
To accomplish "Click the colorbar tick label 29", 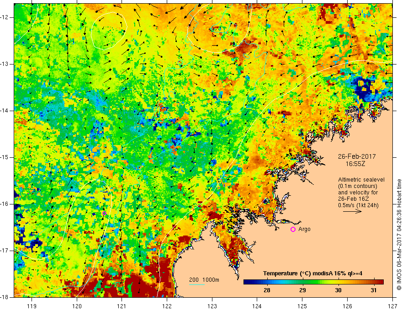I will (x=302, y=290).
